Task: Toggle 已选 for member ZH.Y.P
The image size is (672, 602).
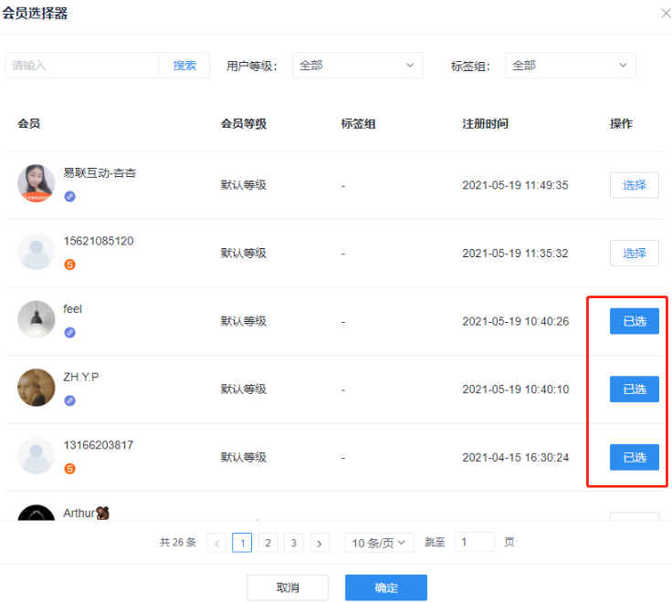Action: [x=634, y=389]
